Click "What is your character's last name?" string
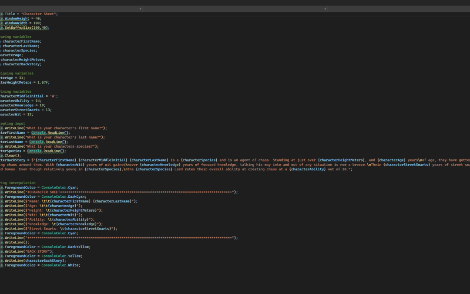The width and height of the screenshot is (470, 294). click(64, 137)
